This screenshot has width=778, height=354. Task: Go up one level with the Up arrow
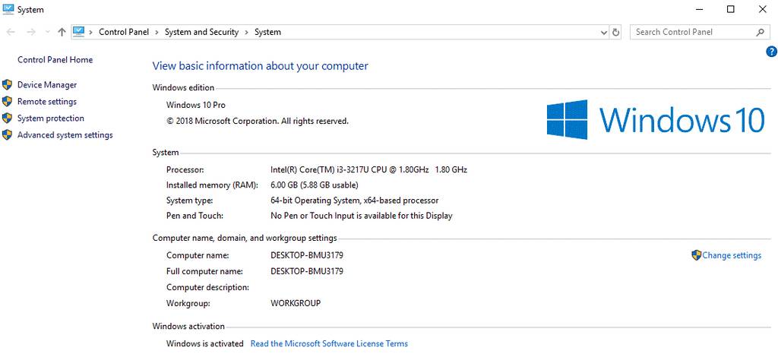click(62, 32)
